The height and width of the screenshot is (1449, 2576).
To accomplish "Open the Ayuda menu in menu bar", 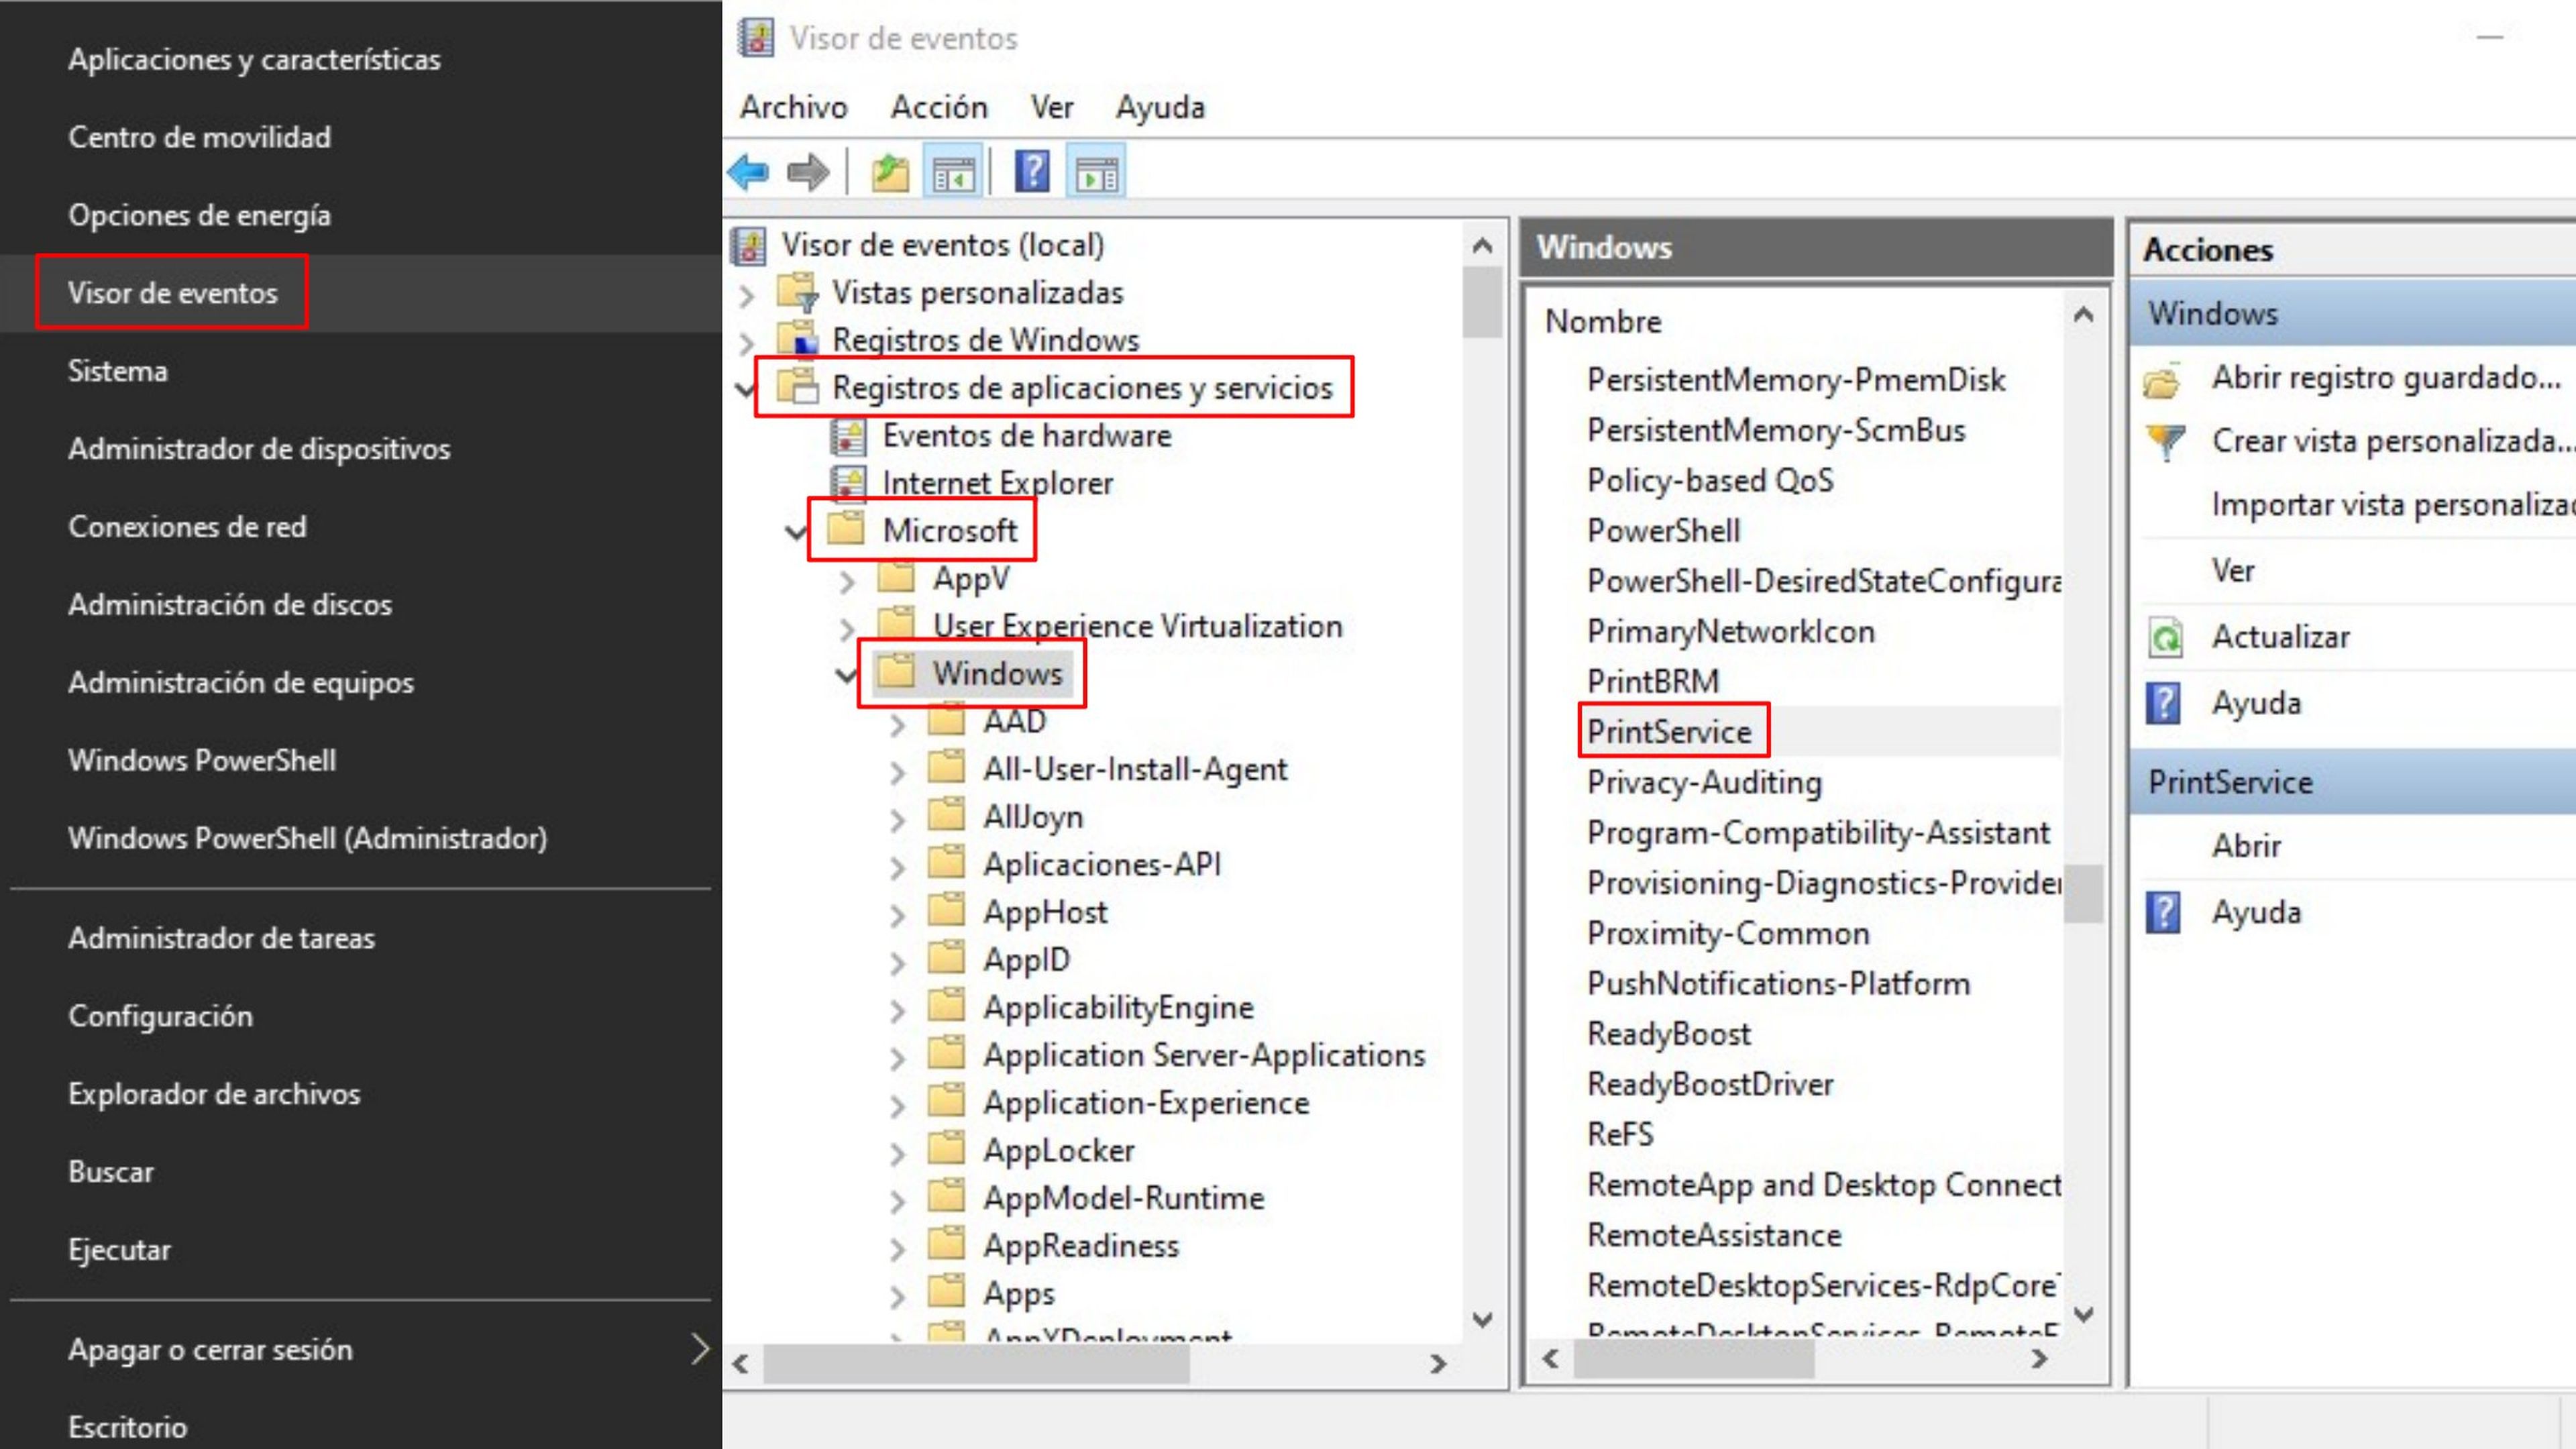I will [x=1161, y=107].
